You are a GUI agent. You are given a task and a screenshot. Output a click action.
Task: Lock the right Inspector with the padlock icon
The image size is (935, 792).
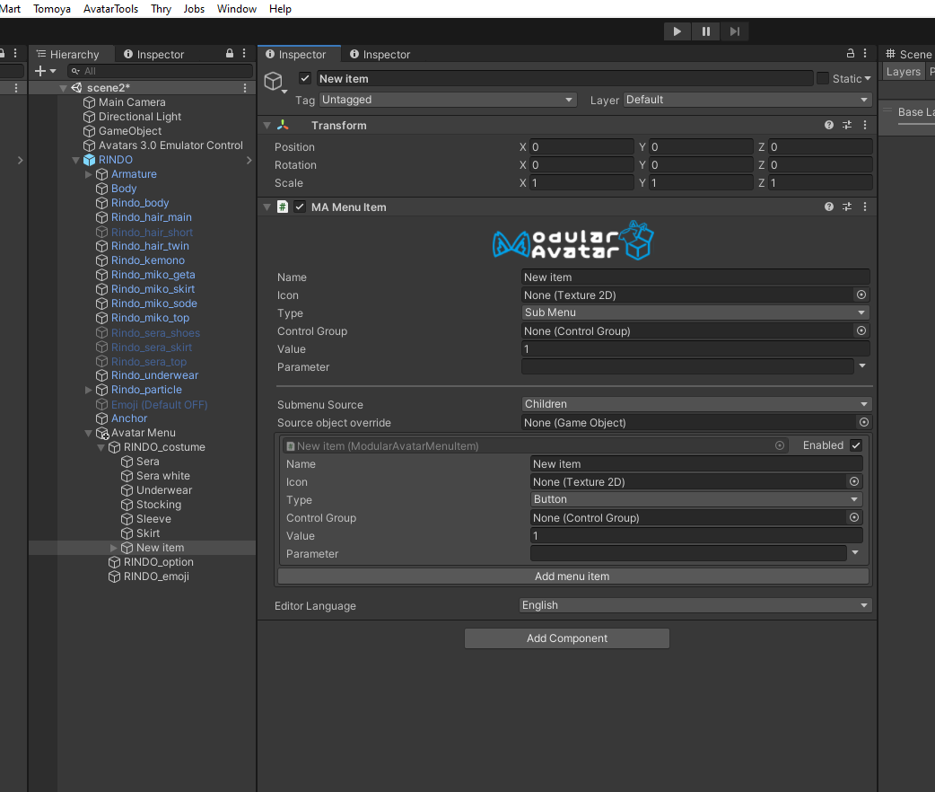click(x=851, y=54)
